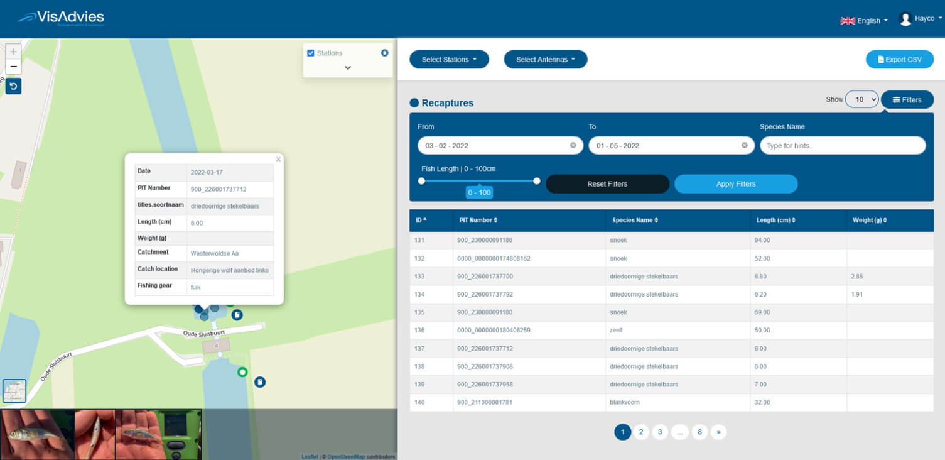Screen dimensions: 945x460
Task: Click the user profile avatar icon
Action: pos(905,19)
